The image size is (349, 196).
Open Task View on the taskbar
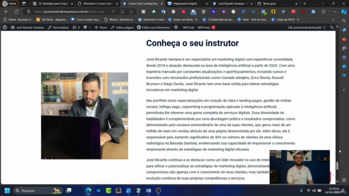pos(69,191)
